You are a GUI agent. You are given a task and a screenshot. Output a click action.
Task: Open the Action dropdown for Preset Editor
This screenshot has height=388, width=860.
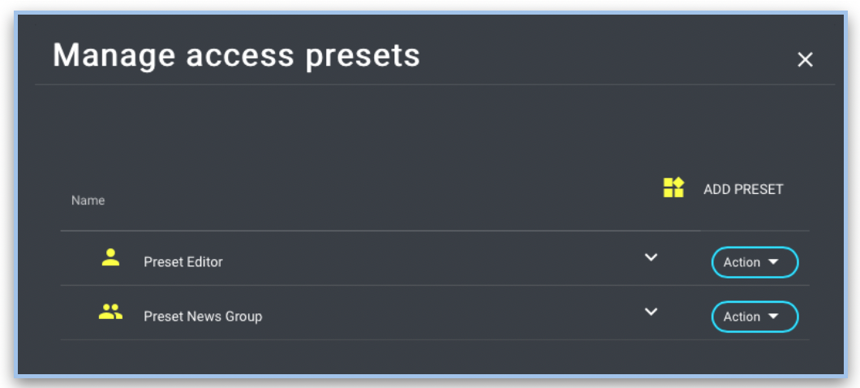(755, 262)
